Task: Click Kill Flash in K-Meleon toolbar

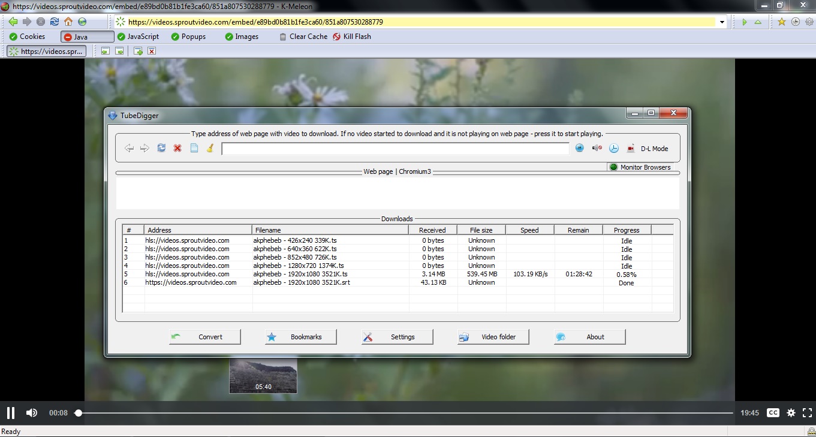Action: pos(352,37)
